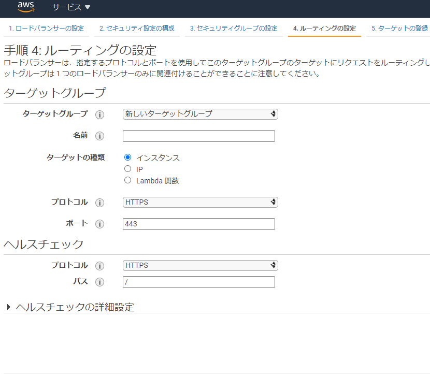This screenshot has width=430, height=374.
Task: Go to the 2. セキュリティ設定の構成 step tab
Action: tap(137, 28)
